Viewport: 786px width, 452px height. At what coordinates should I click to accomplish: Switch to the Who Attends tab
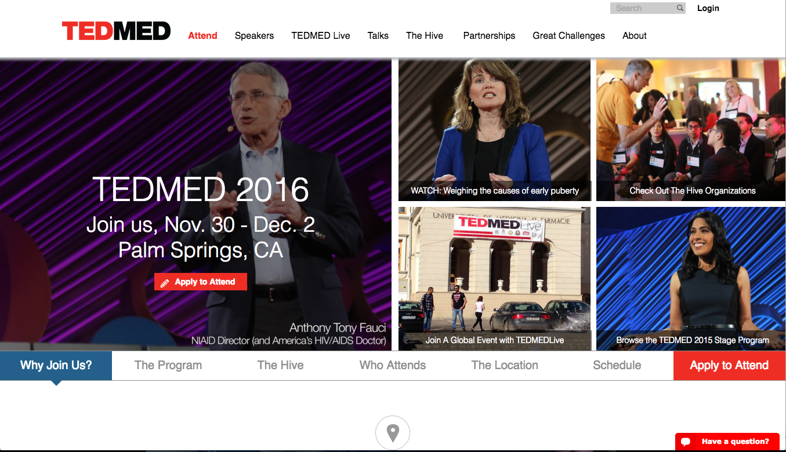click(x=393, y=366)
